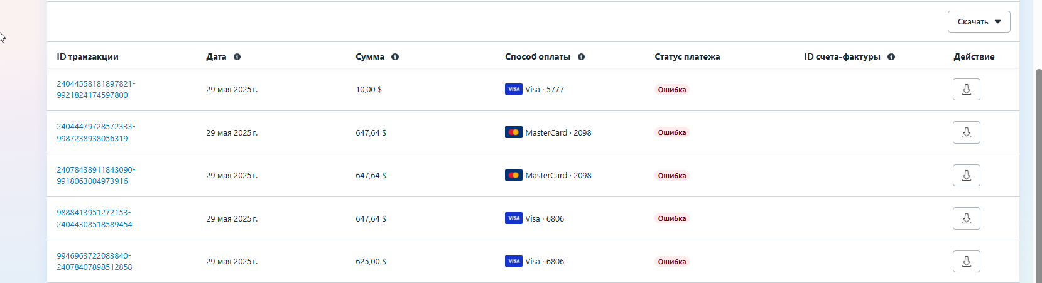Screen dimensions: 1042x283
Task: Open transaction link 9946963722083840-24078407898512858
Action: [94, 261]
